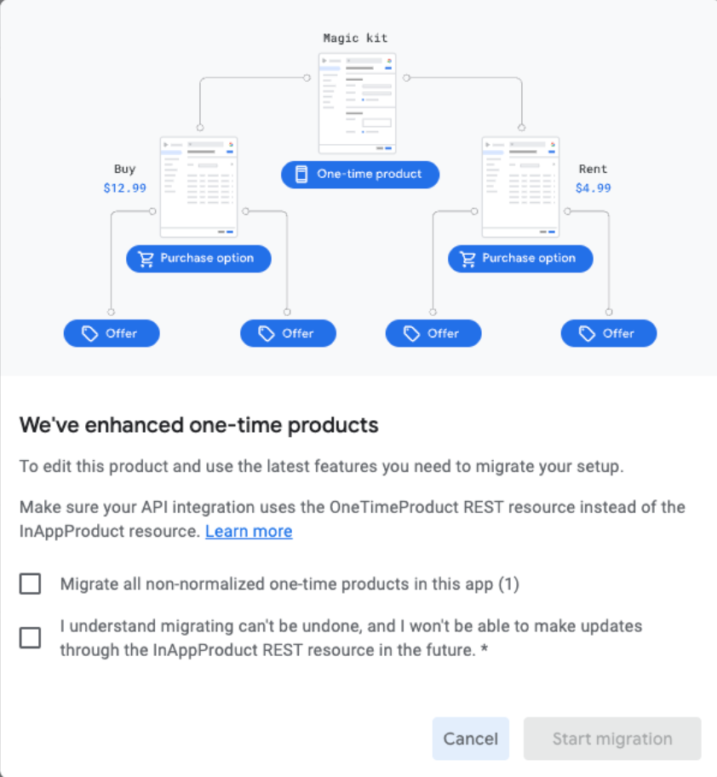Image resolution: width=717 pixels, height=777 pixels.
Task: Click the Start migration button
Action: pos(612,739)
